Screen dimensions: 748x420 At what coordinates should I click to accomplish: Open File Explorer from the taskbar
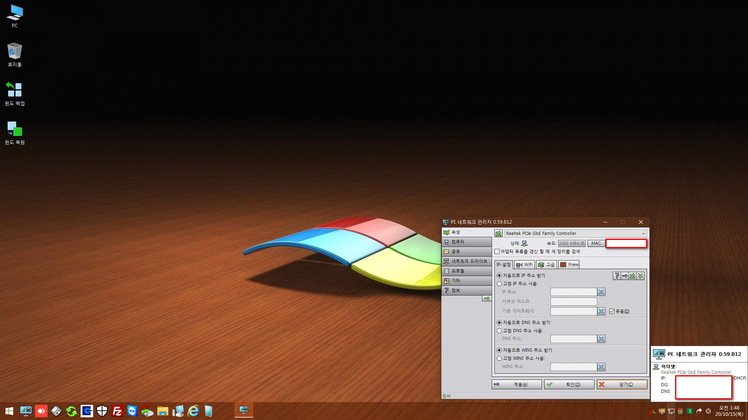click(x=162, y=411)
